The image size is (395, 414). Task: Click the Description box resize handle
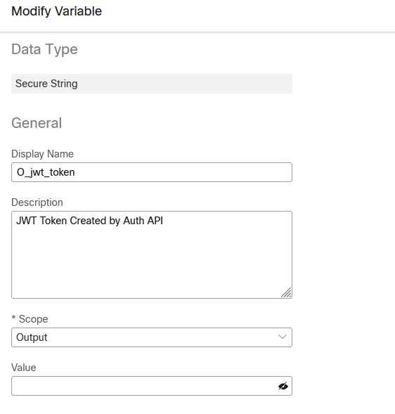[x=286, y=292]
